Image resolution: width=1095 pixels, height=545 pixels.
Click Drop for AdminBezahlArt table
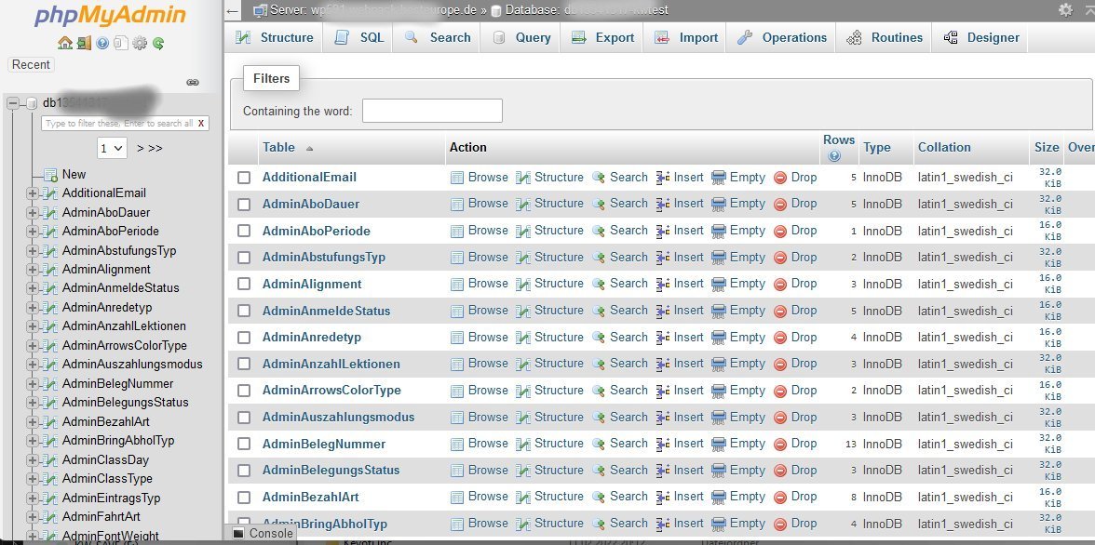pos(795,498)
